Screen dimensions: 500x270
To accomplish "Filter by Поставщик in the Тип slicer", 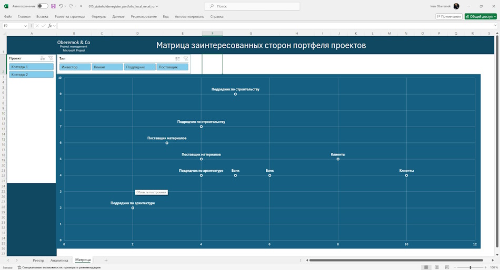I will pos(172,67).
